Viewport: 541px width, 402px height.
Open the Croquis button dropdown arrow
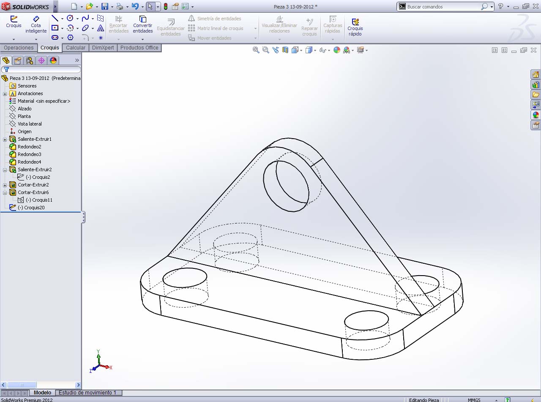point(14,39)
